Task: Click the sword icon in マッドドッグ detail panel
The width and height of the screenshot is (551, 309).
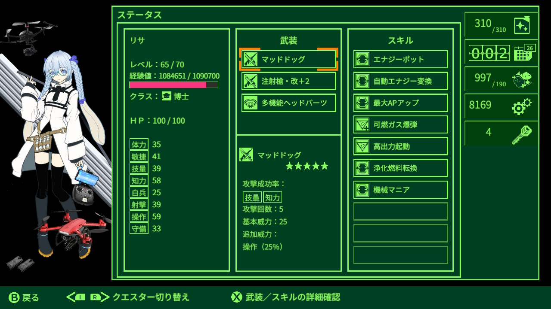Action: tap(246, 154)
